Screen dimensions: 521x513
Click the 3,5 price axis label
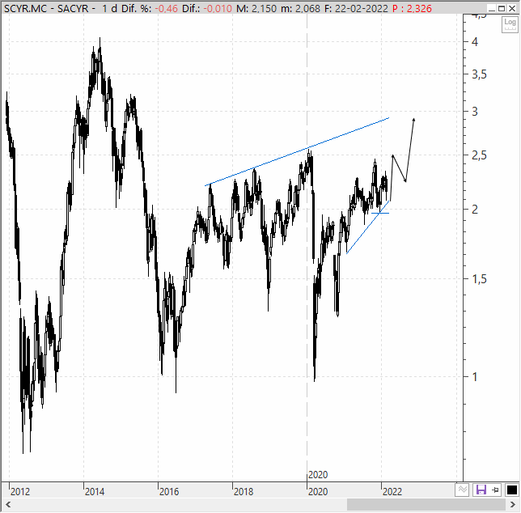(x=479, y=74)
